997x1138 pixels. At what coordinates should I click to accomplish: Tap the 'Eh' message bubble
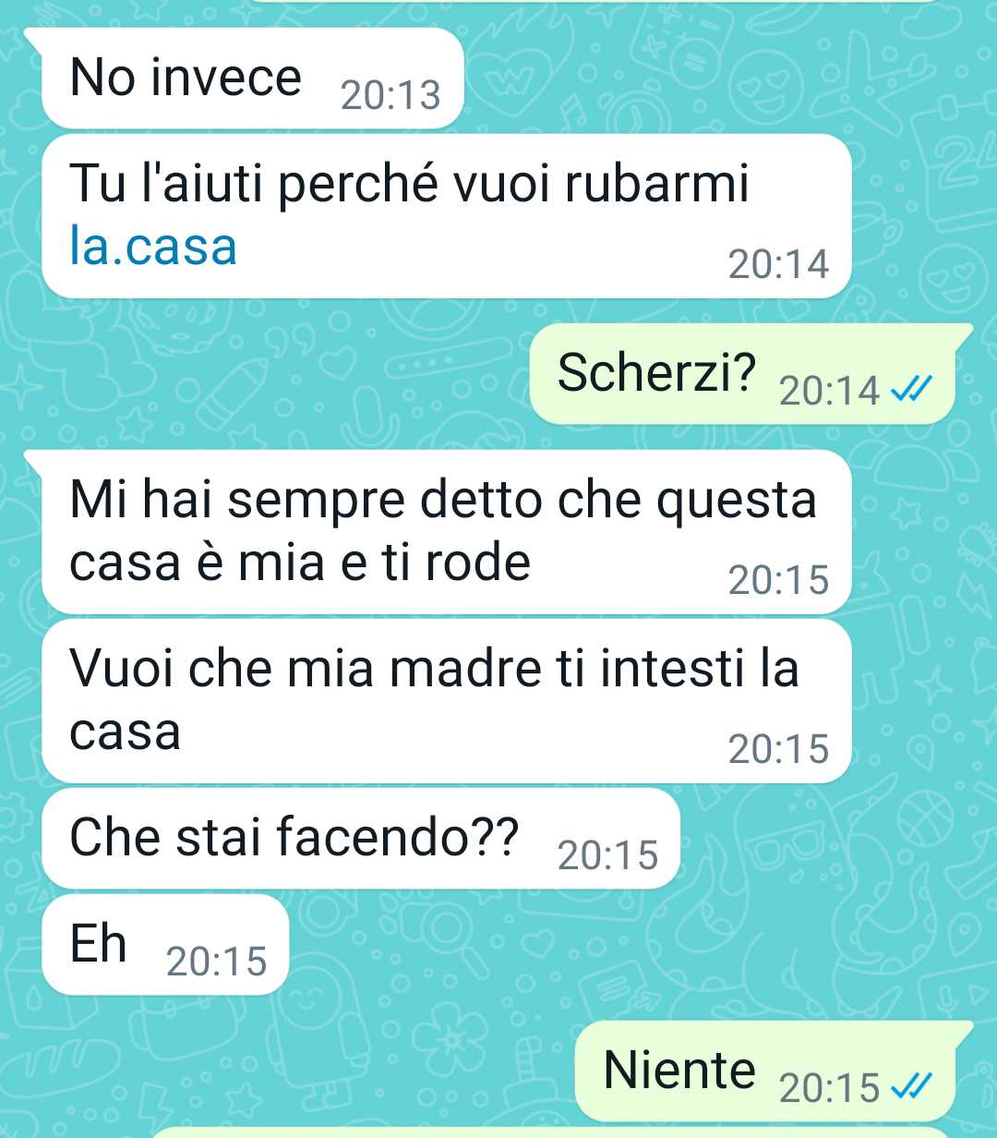click(x=166, y=944)
